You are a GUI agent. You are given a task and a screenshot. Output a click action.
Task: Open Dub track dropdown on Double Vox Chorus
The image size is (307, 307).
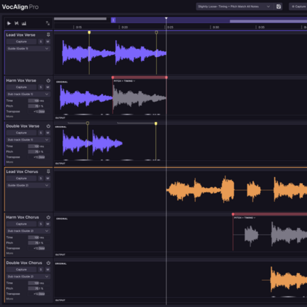coord(28,276)
